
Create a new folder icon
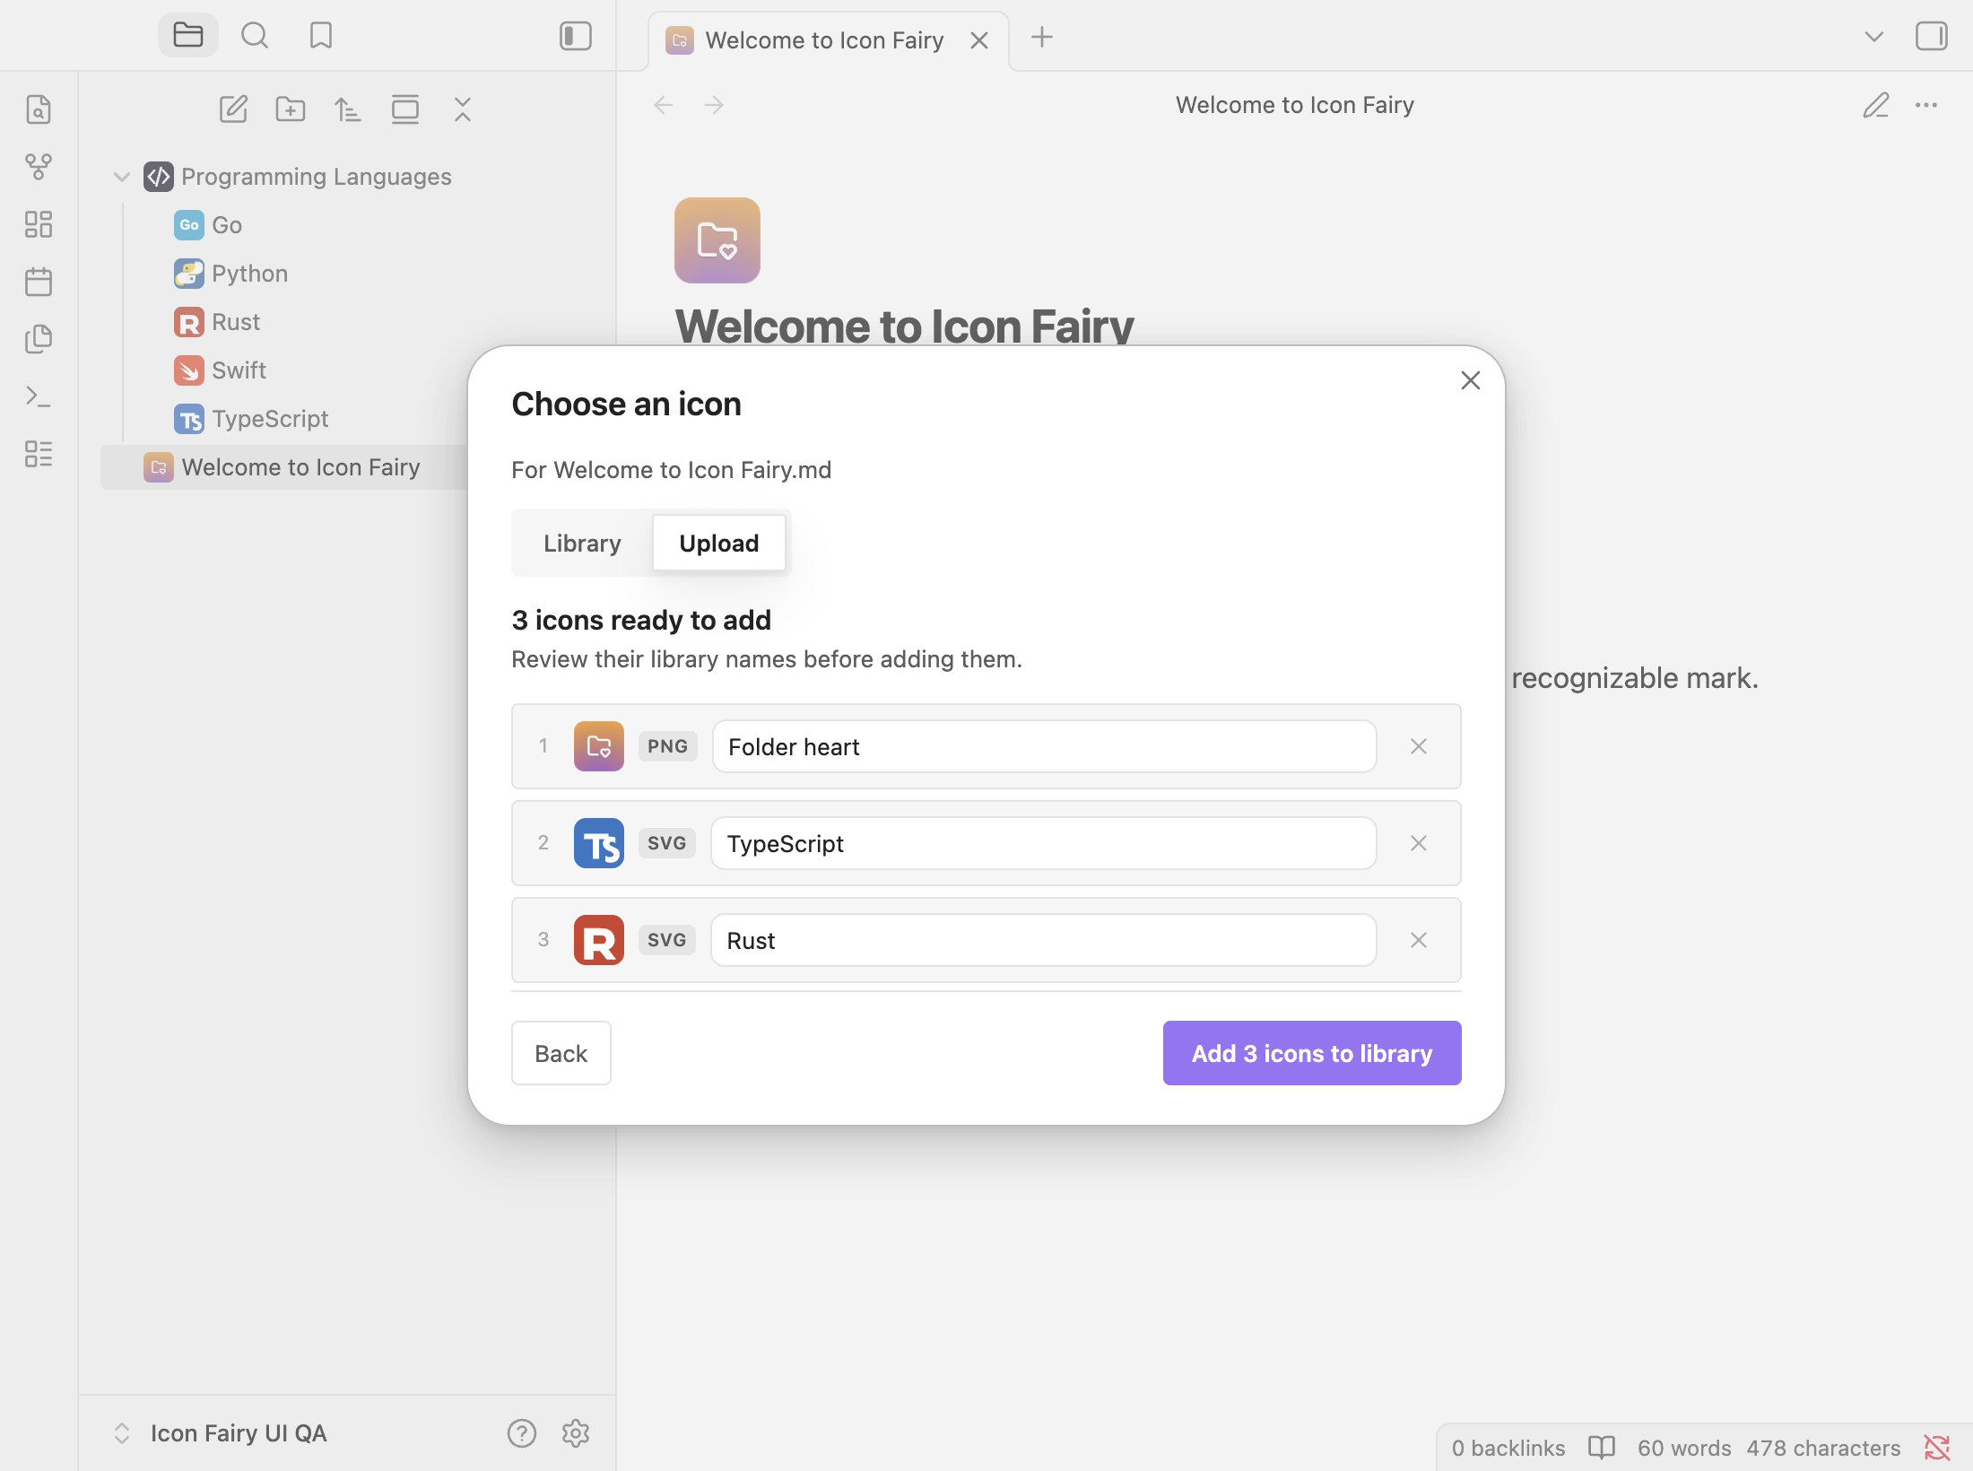click(x=291, y=109)
